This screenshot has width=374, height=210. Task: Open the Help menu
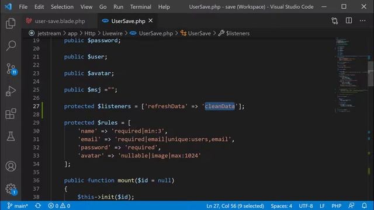pyautogui.click(x=164, y=7)
